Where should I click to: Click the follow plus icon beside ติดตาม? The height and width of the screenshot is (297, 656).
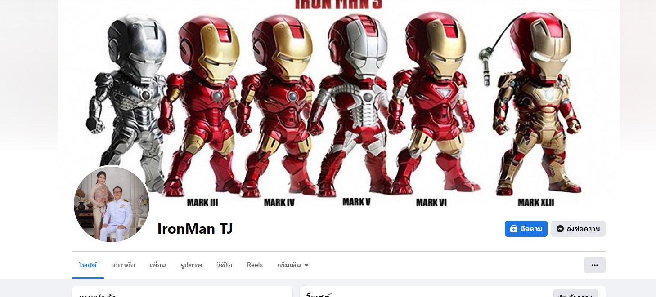514,229
